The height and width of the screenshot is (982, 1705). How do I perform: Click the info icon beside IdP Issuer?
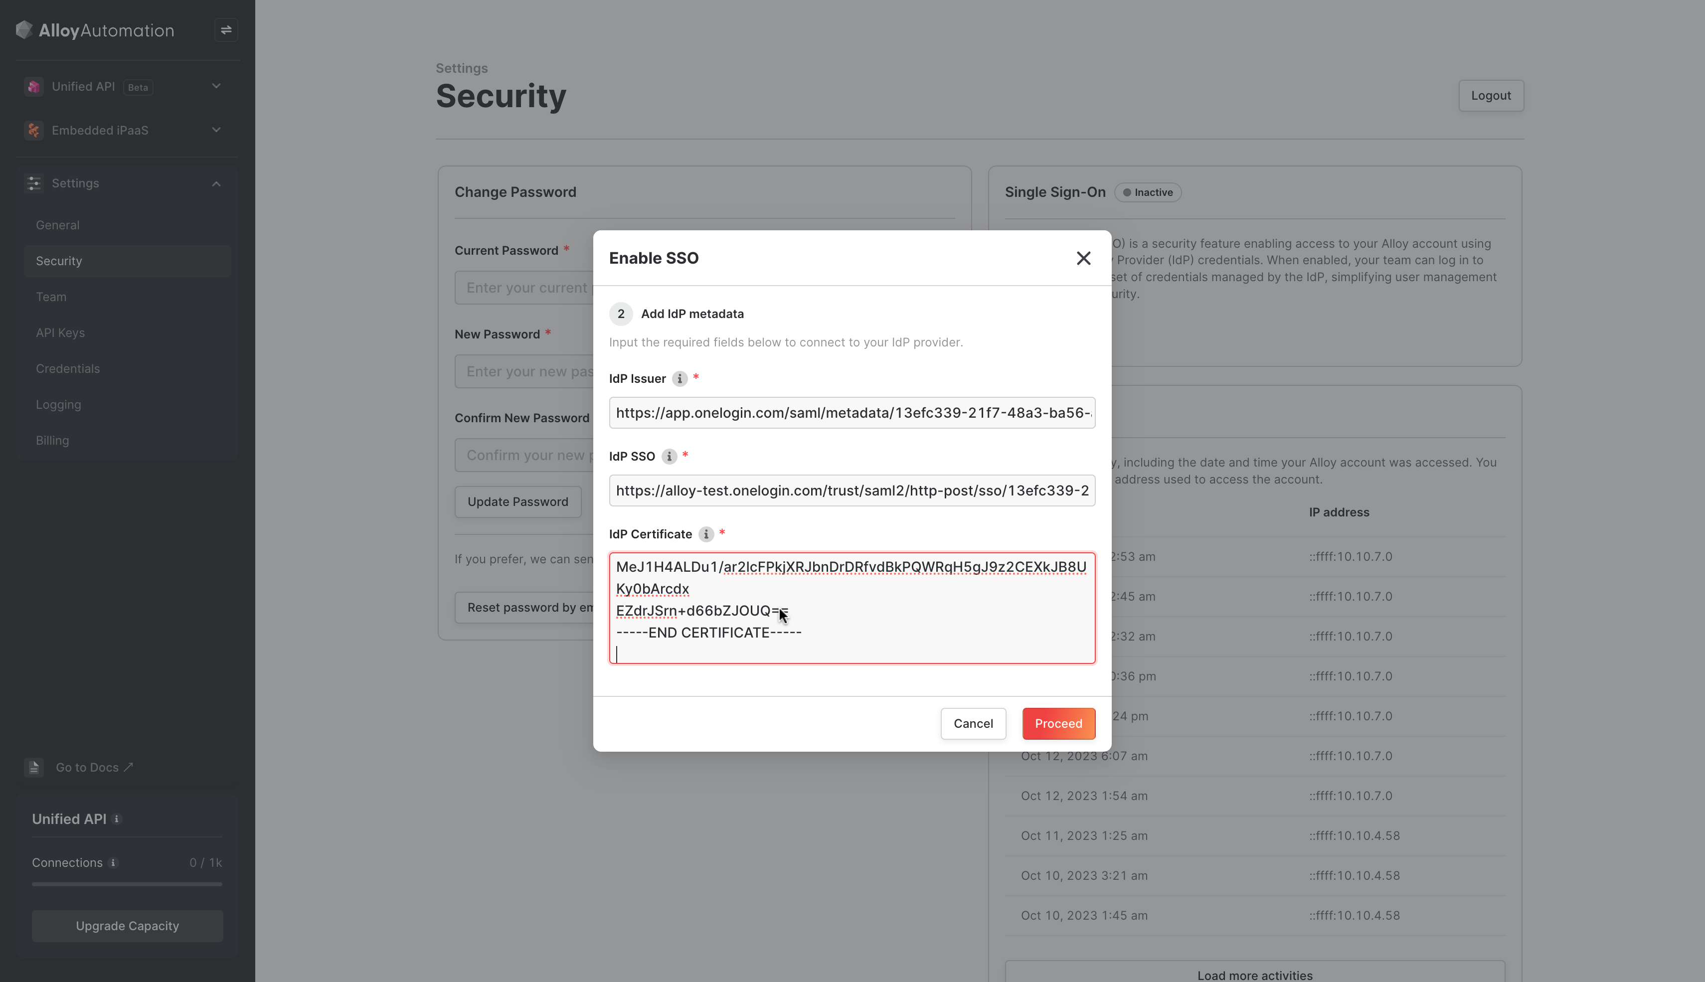pos(680,379)
